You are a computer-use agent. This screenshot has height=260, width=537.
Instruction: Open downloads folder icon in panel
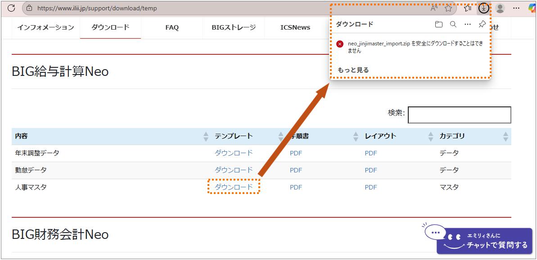pyautogui.click(x=439, y=24)
